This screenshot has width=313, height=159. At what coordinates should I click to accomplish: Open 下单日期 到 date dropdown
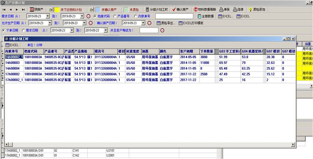[106, 30]
